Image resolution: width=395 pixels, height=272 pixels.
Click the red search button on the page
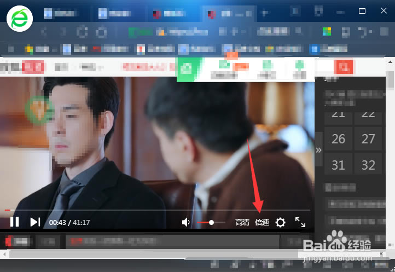click(x=343, y=67)
